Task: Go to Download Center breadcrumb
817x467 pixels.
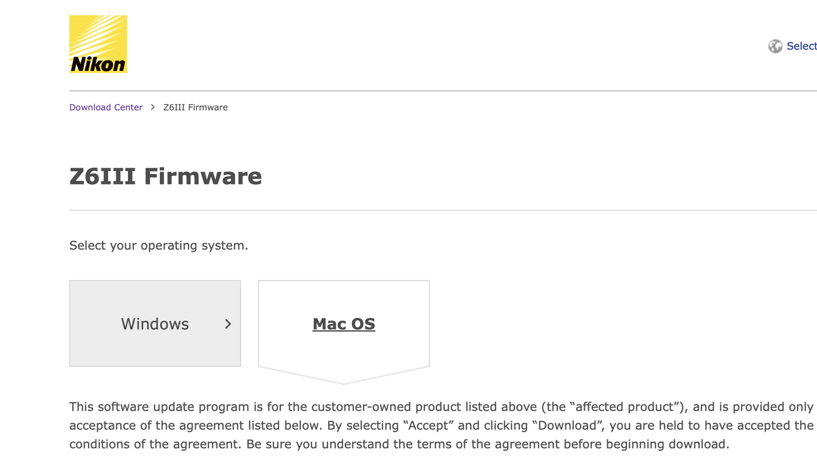Action: [106, 108]
